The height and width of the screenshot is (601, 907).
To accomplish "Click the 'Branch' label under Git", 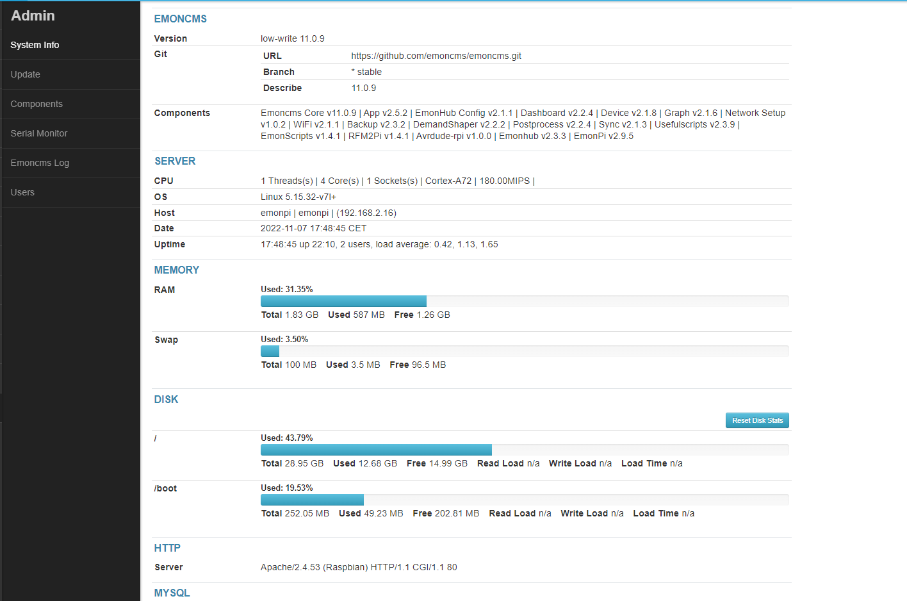I will tap(279, 72).
